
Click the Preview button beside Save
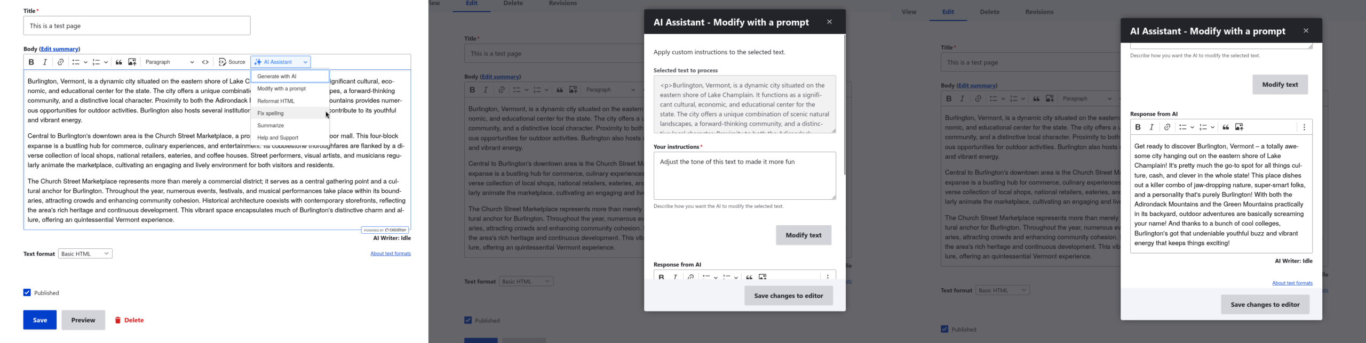(83, 320)
